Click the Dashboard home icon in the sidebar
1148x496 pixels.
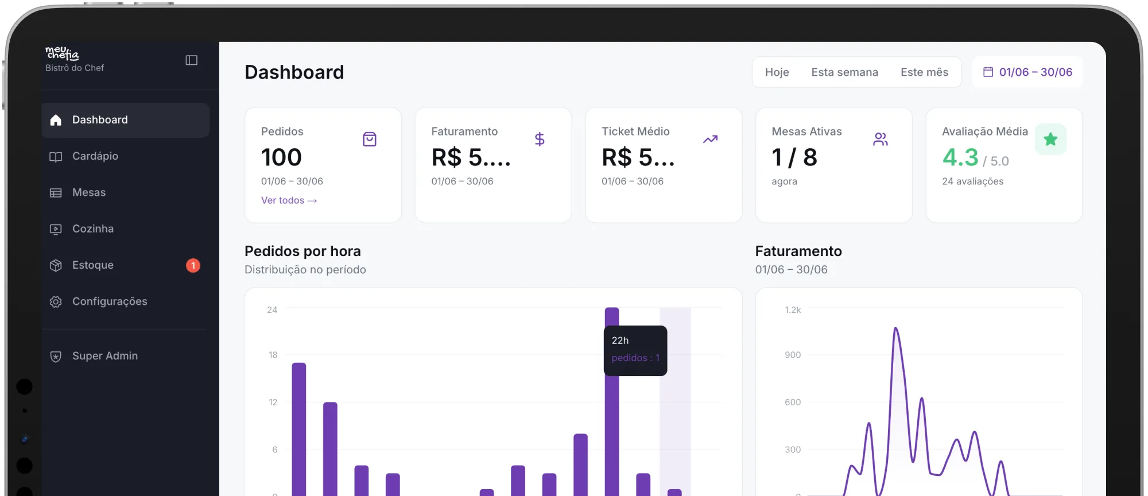[x=56, y=120]
